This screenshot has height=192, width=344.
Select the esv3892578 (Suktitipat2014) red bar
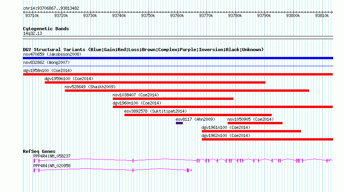198,115
